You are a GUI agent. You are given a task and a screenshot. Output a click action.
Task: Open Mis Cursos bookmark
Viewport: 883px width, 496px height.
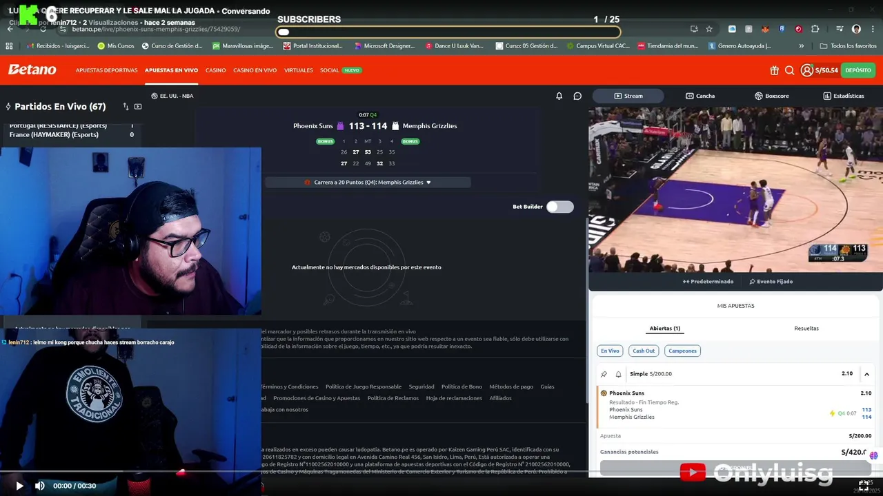coord(116,46)
